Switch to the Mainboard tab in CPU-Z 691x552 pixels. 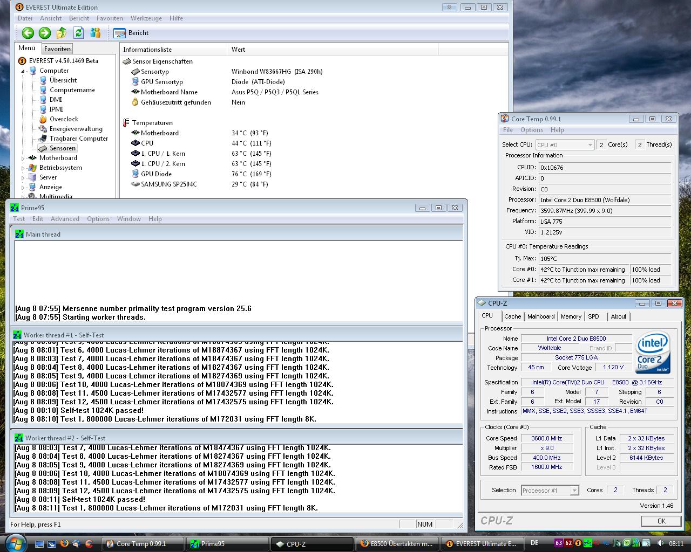pos(541,317)
